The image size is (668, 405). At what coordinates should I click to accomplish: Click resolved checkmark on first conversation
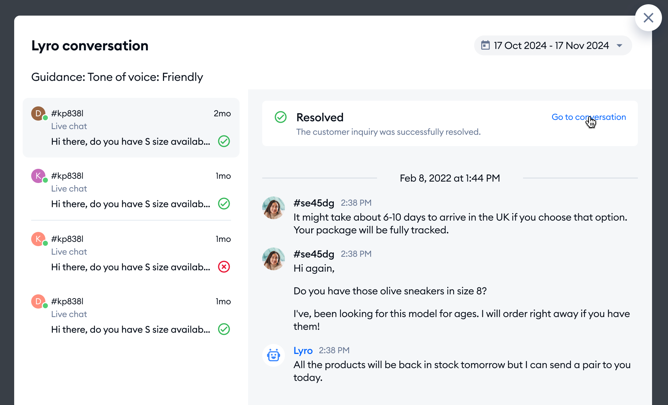click(x=224, y=141)
